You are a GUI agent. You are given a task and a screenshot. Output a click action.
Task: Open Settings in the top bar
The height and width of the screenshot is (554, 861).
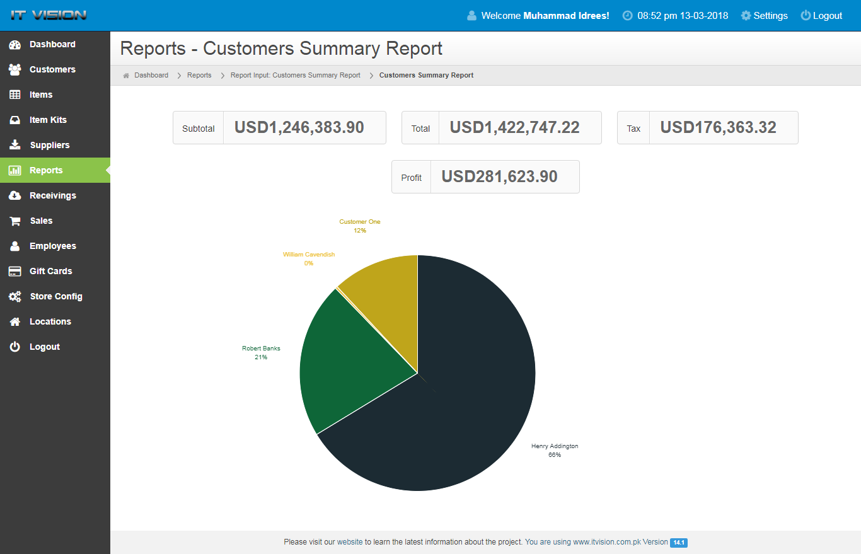764,16
